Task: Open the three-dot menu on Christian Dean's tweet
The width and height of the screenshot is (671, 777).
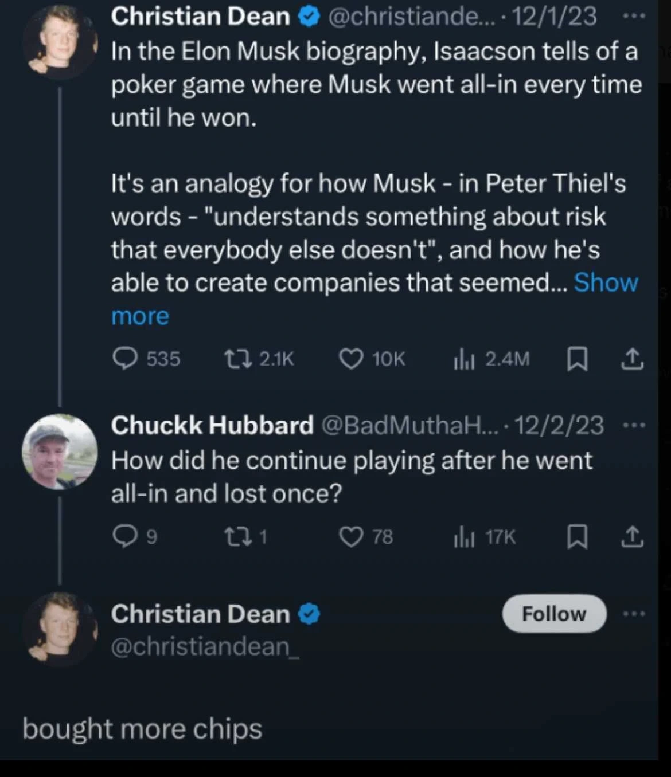Action: pyautogui.click(x=634, y=16)
